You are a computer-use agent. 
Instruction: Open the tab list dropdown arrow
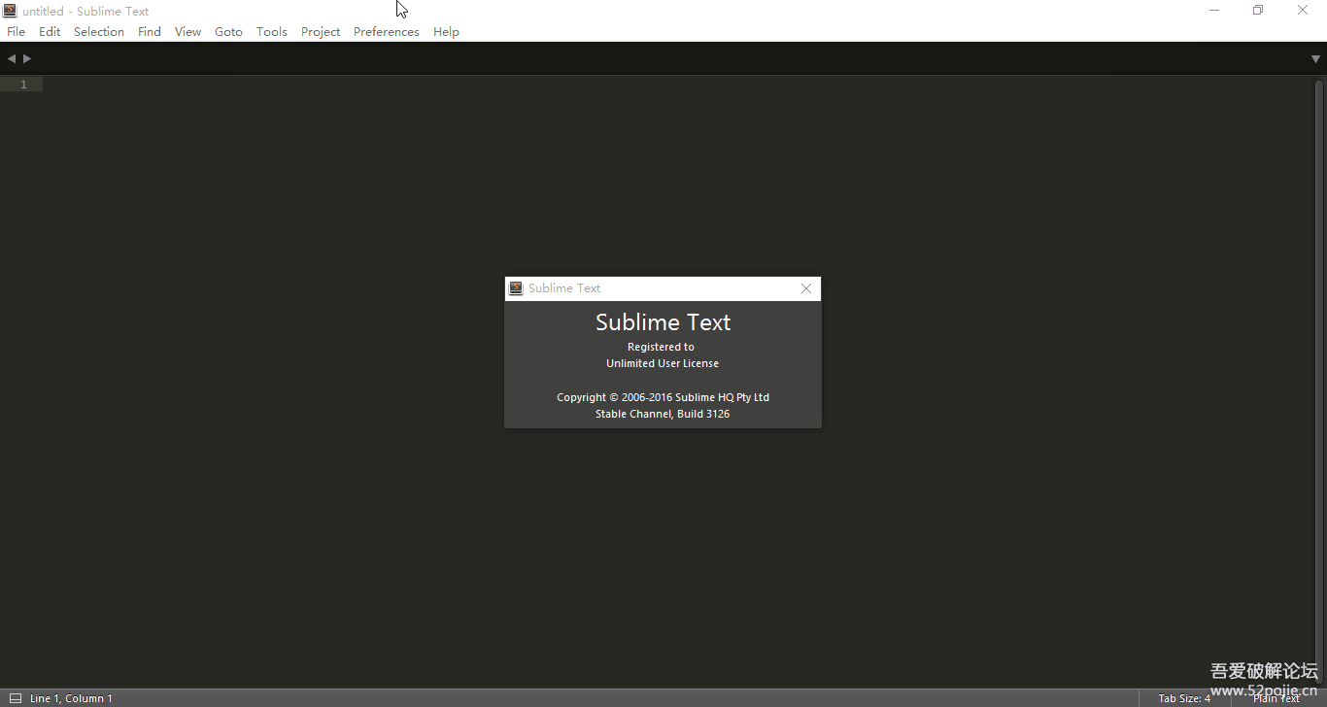pos(1315,59)
